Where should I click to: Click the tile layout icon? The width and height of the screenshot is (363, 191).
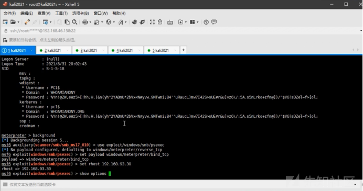[x=193, y=22]
